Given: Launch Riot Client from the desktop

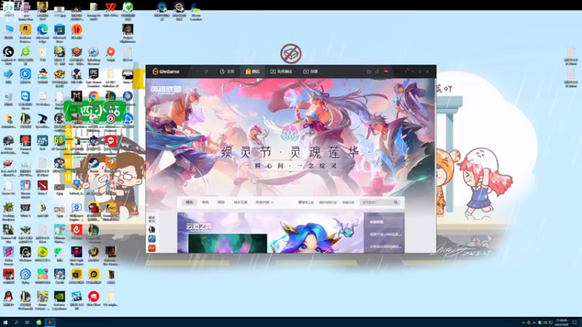Looking at the screenshot, I should tap(94, 296).
